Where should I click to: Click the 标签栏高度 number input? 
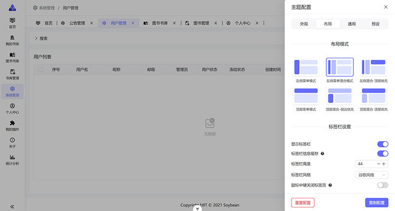[x=366, y=164]
